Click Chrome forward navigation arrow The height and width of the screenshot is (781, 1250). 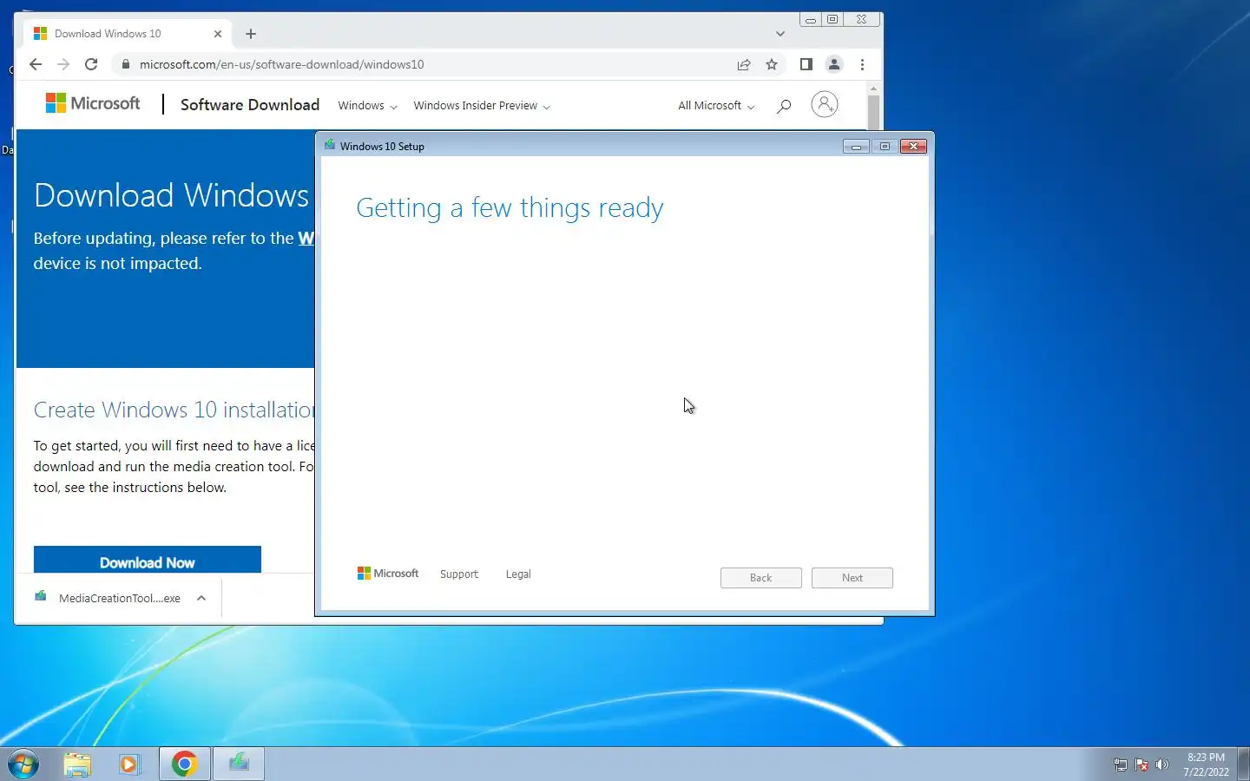point(63,64)
